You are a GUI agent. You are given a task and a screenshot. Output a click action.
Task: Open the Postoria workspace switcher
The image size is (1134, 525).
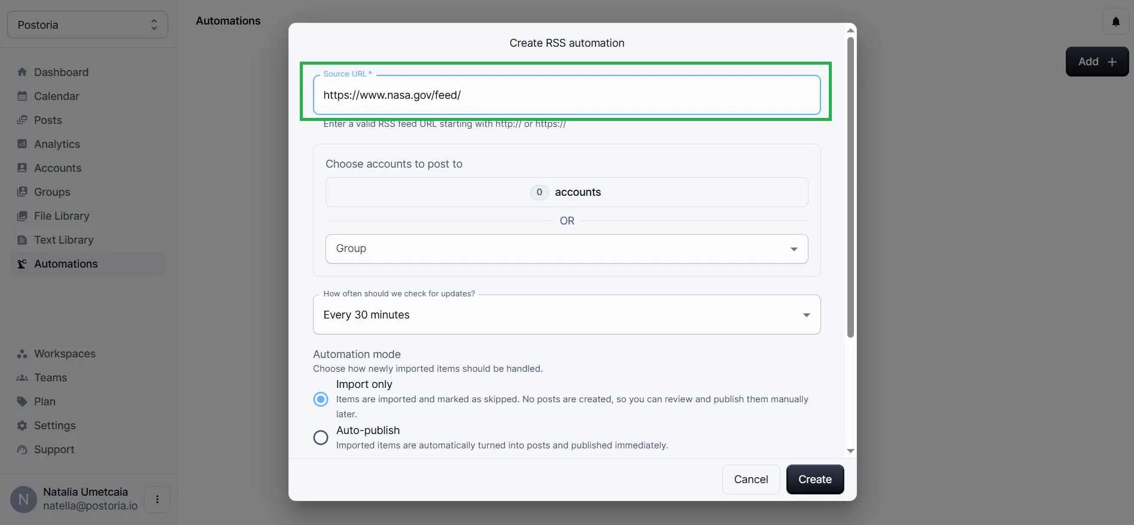pyautogui.click(x=87, y=25)
